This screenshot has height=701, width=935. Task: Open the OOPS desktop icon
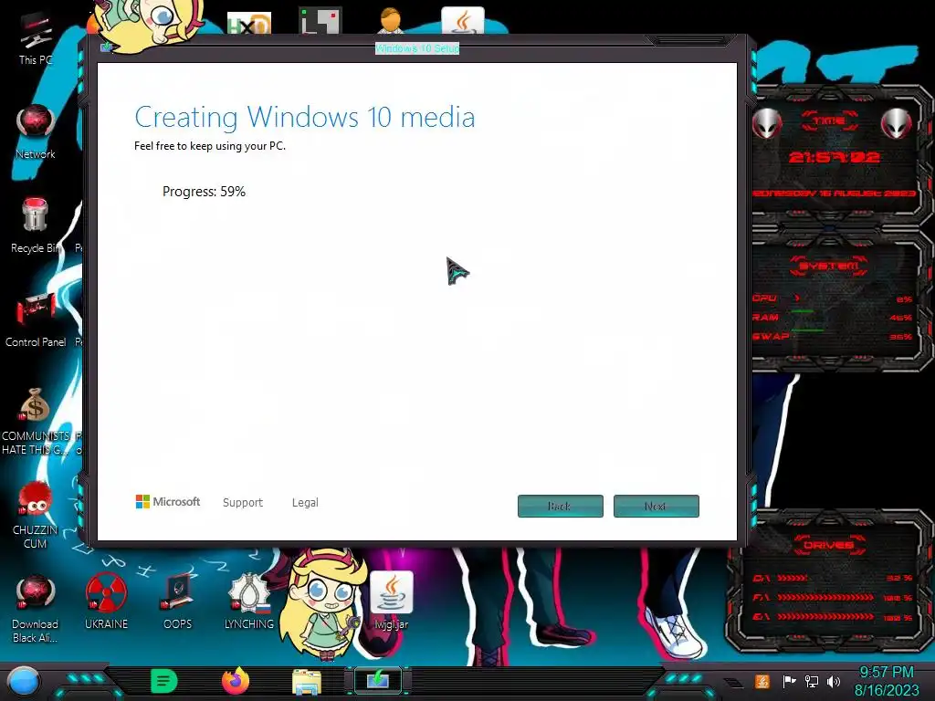click(178, 601)
